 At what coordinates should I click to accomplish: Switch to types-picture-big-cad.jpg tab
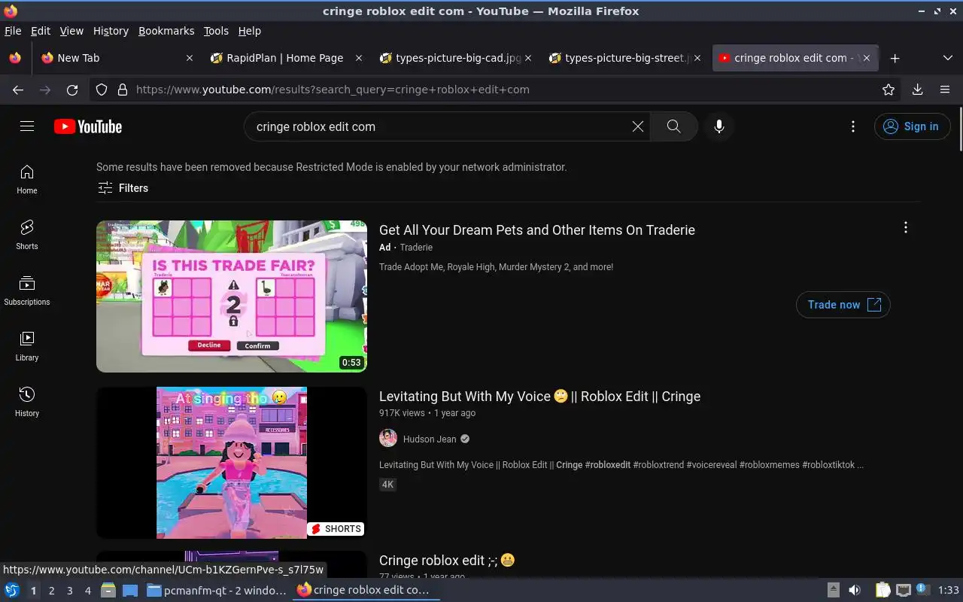456,58
